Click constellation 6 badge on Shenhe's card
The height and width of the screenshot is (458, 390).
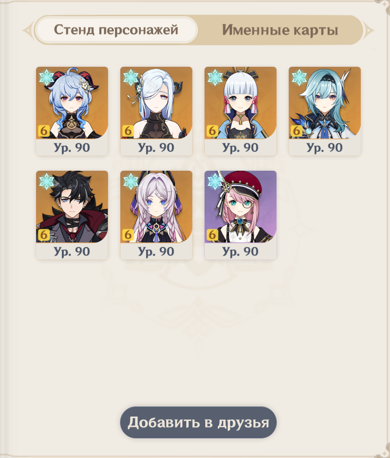[128, 131]
